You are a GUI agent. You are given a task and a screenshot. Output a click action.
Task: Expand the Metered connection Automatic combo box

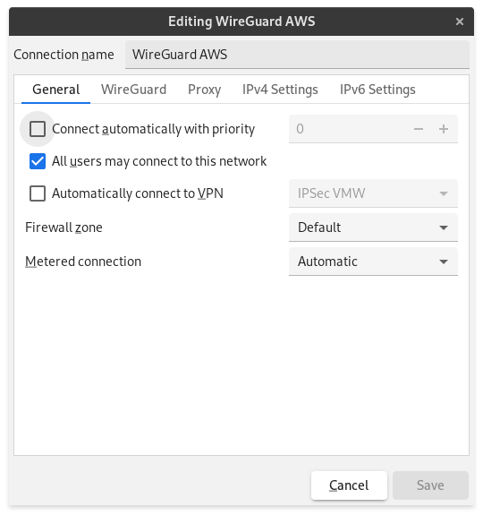coord(373,262)
